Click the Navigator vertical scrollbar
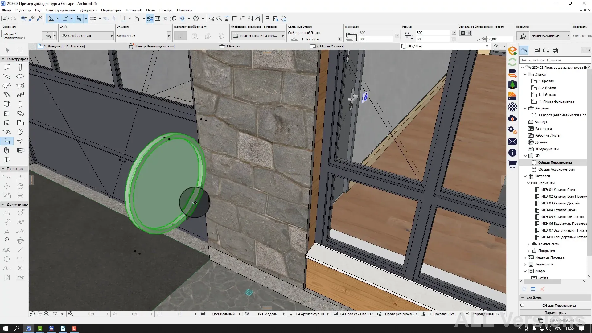The image size is (592, 333). pos(590,162)
